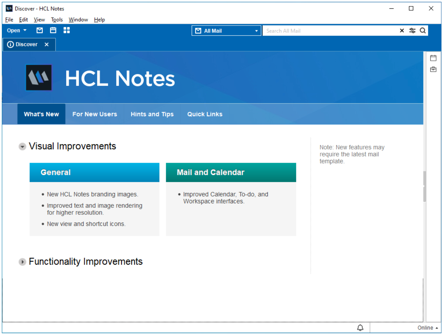Open search options sliders icon
Image resolution: width=443 pixels, height=335 pixels.
pos(412,31)
